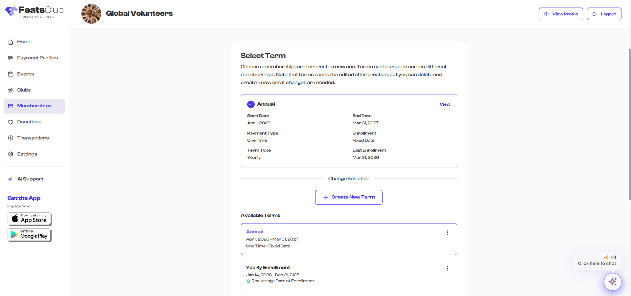
Task: Click the page vertical scrollbar
Action: 629,124
